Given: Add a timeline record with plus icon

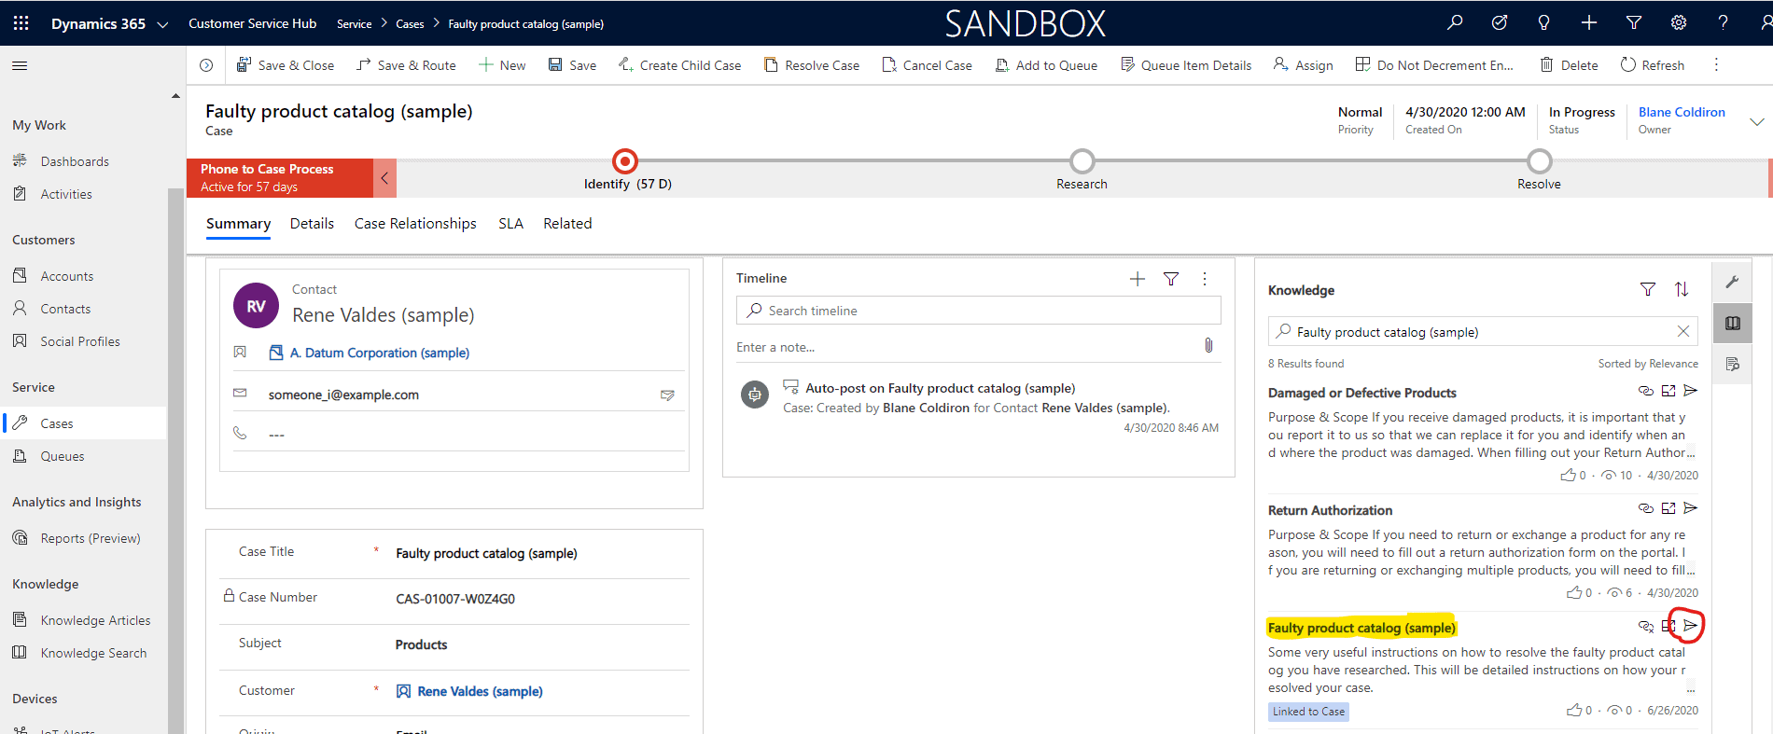Looking at the screenshot, I should (x=1138, y=278).
